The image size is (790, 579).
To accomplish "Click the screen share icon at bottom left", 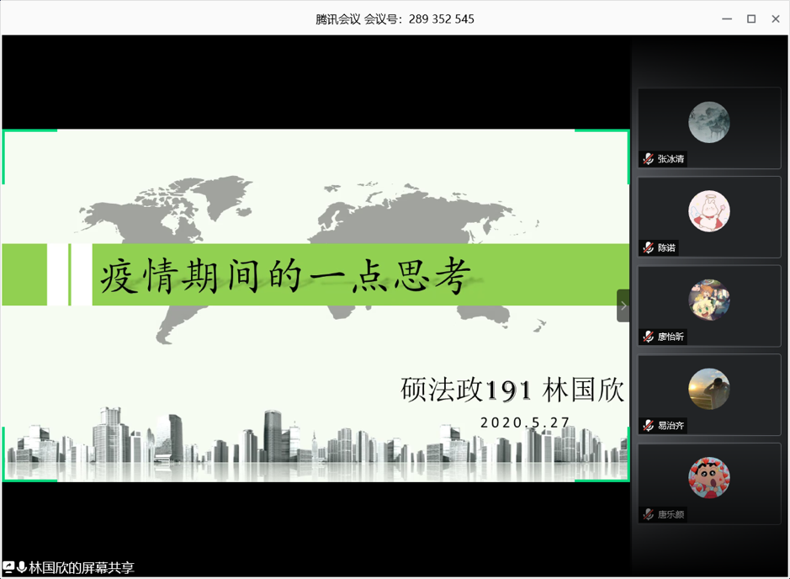I will pyautogui.click(x=8, y=568).
